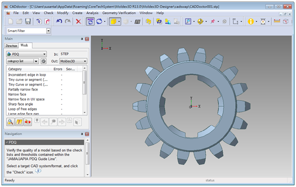Toggle the yellow shaded cube display mode

click(x=113, y=22)
